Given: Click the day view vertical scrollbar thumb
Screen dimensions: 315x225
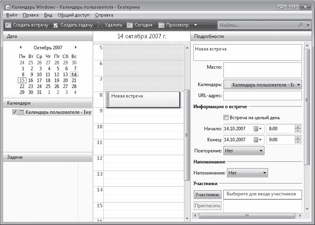Looking at the screenshot, I should pos(187,135).
